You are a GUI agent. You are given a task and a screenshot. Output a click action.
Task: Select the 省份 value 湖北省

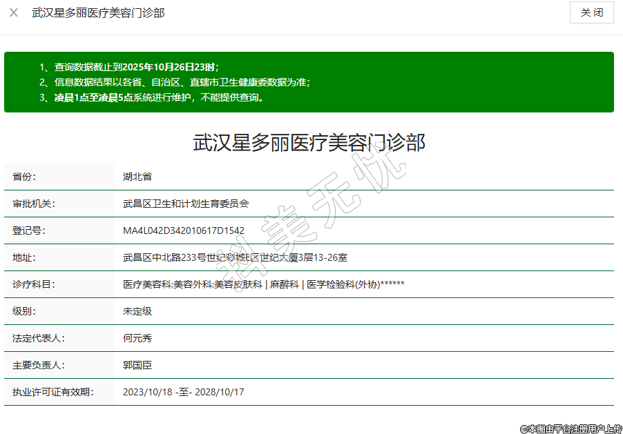click(x=137, y=177)
